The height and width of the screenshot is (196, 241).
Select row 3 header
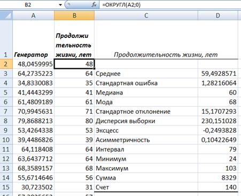(x=6, y=74)
